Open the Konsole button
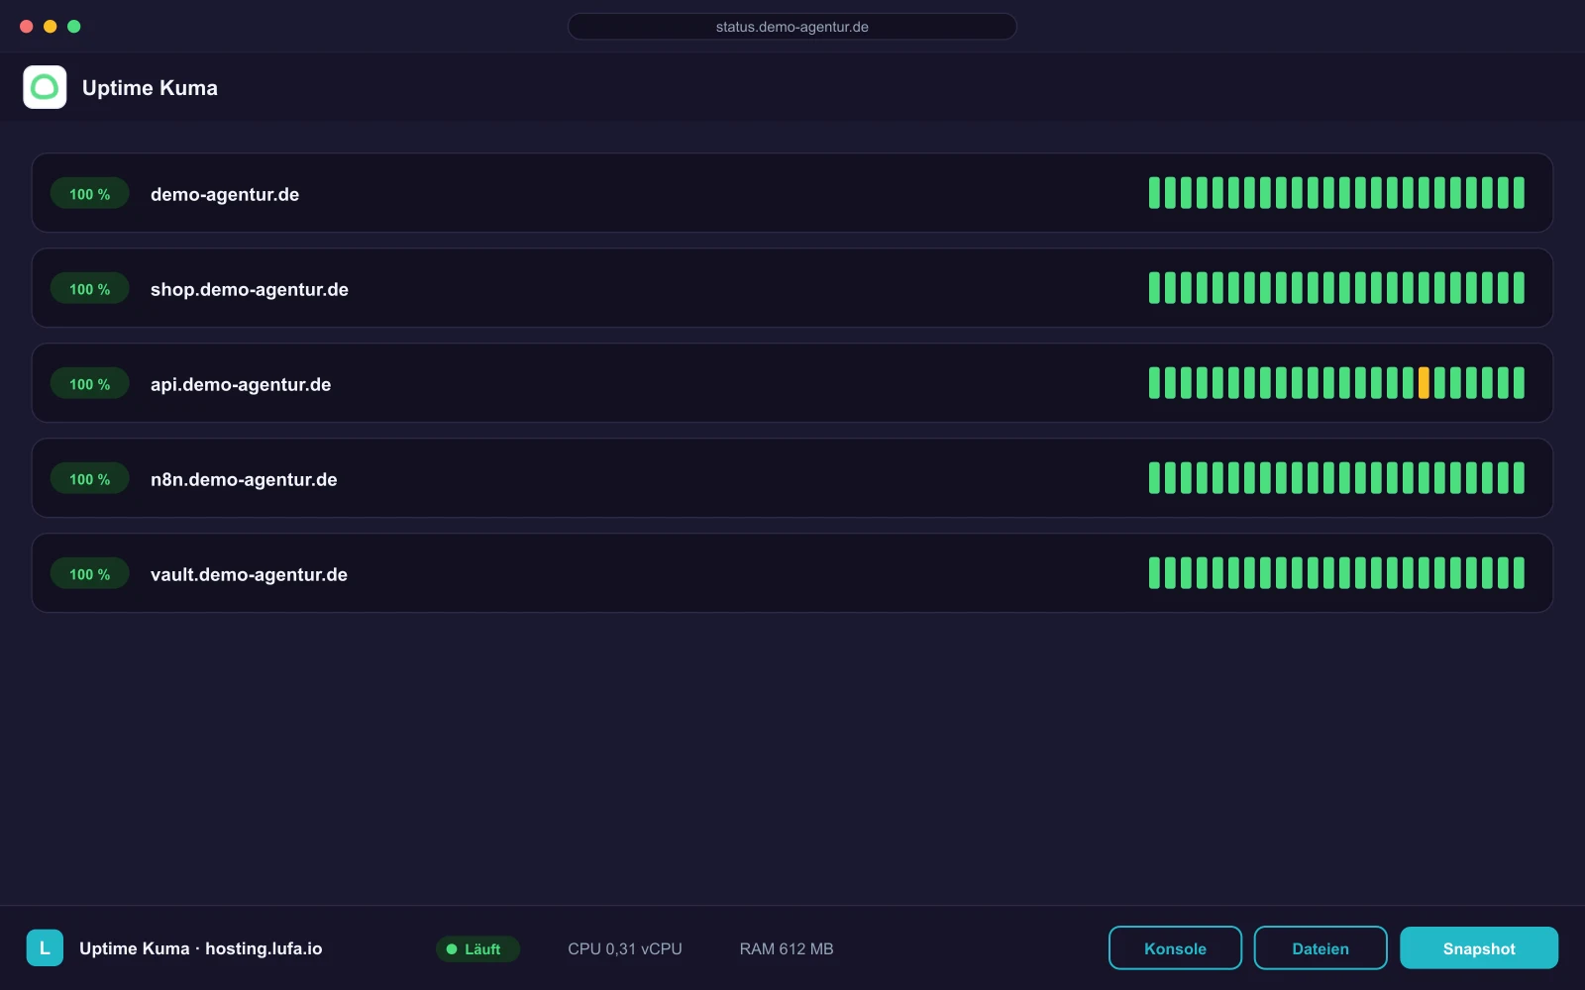 click(x=1175, y=947)
